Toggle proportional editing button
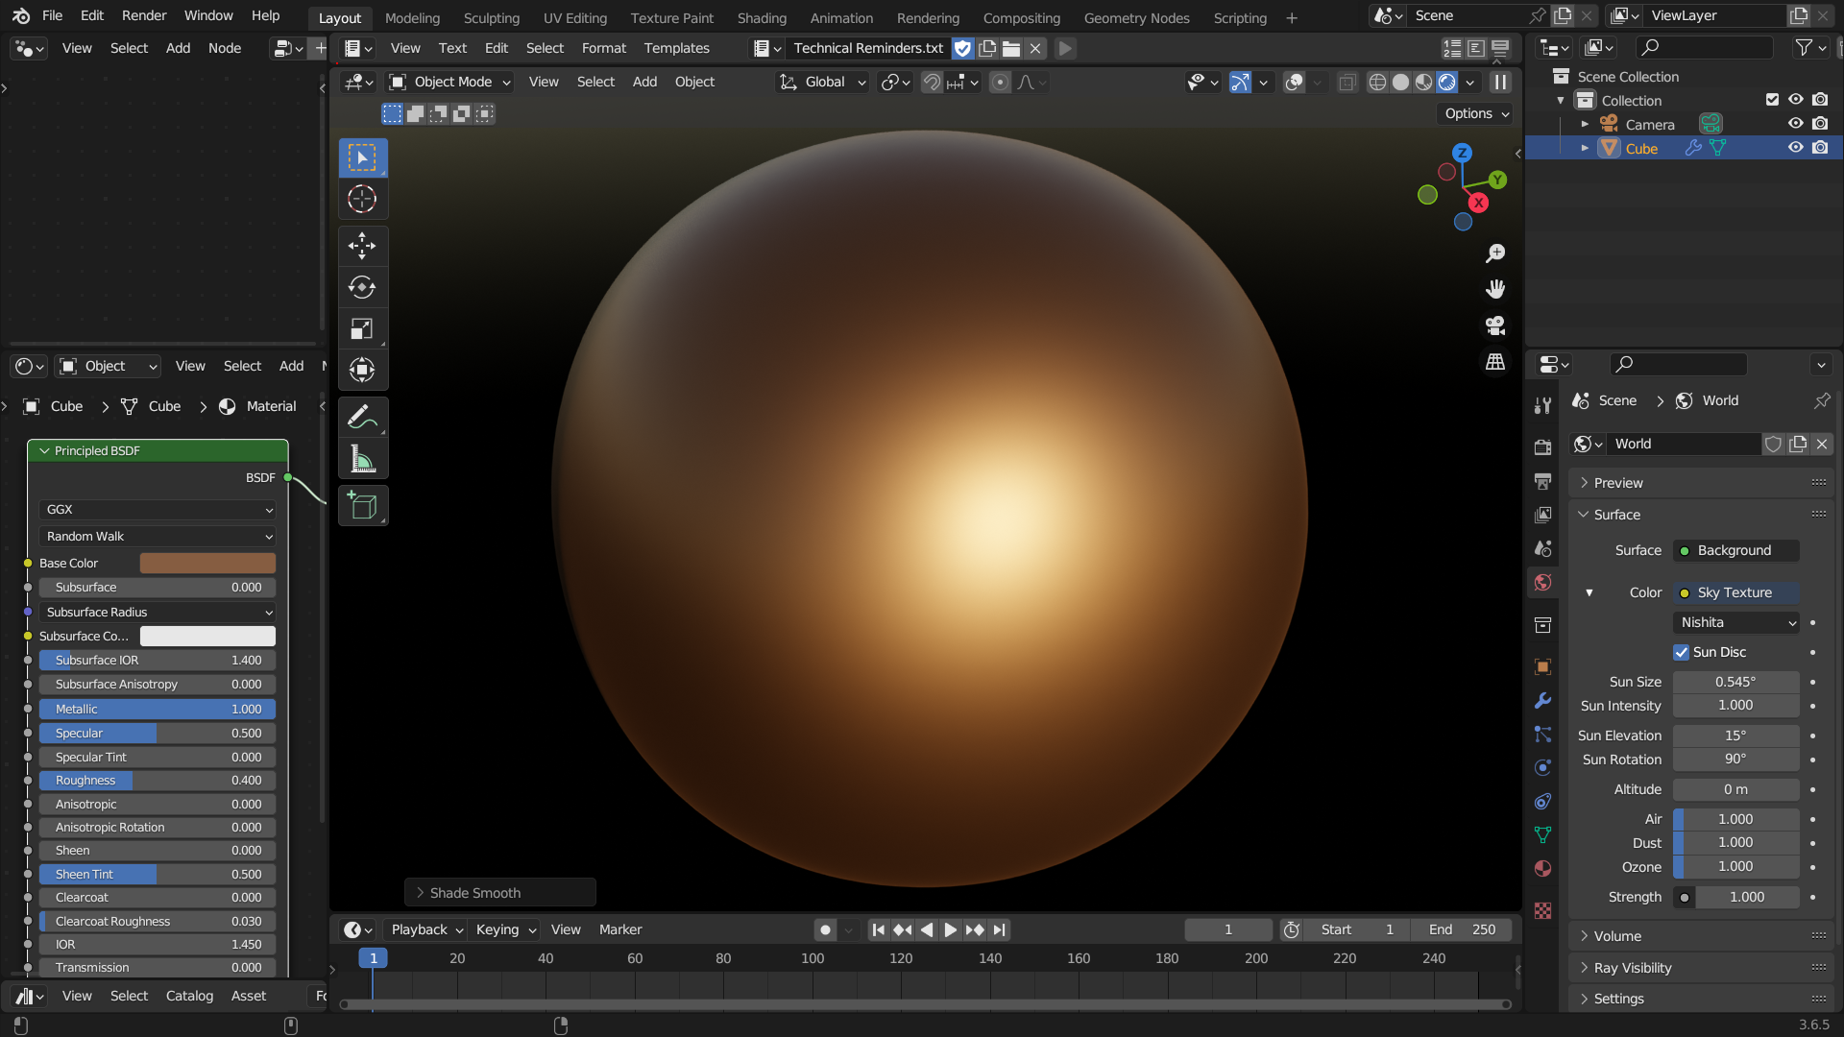 1000,83
